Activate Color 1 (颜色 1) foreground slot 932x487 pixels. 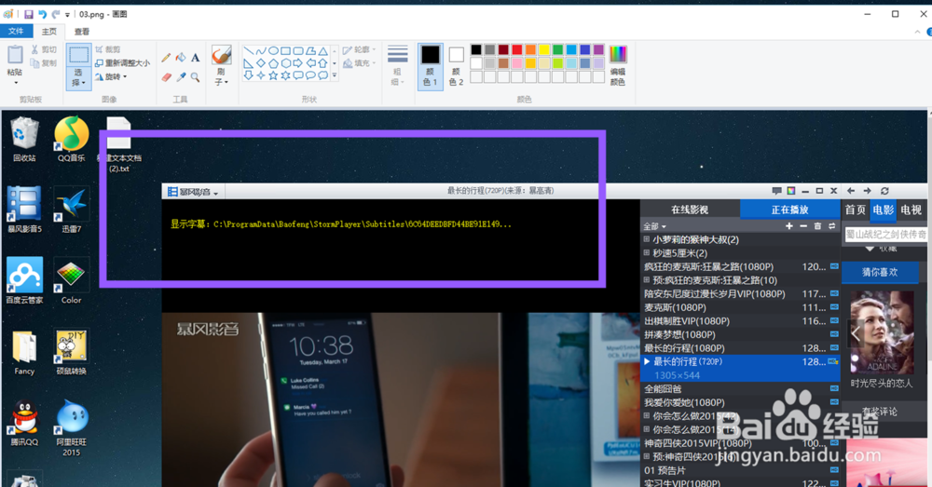(431, 66)
